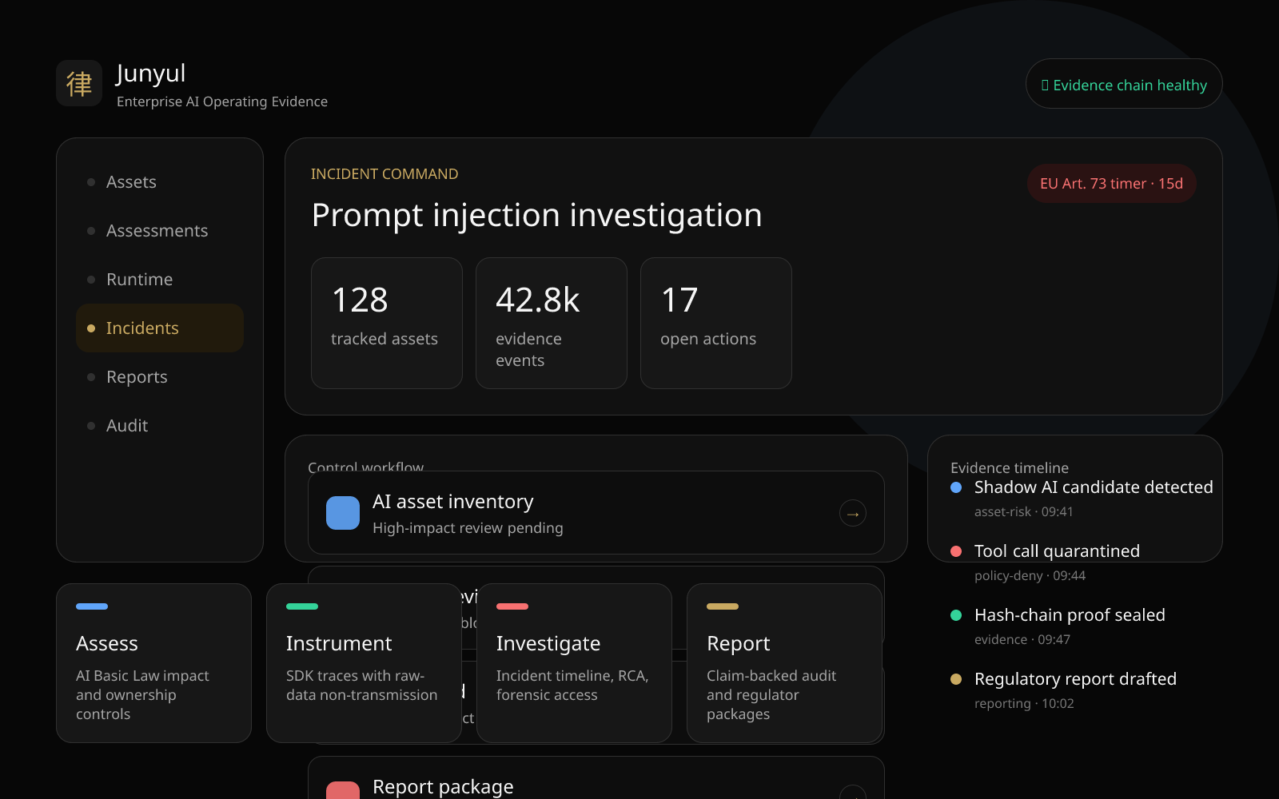
Task: Select the red Tool call quarantined dot
Action: click(x=956, y=551)
